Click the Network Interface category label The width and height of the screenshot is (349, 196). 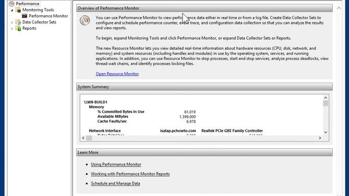[105, 131]
